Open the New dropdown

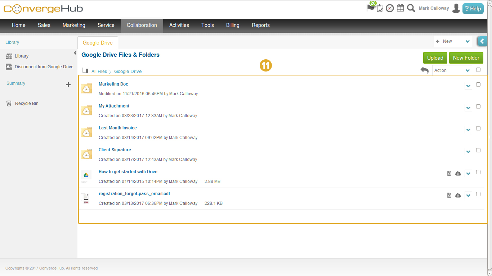(x=453, y=41)
